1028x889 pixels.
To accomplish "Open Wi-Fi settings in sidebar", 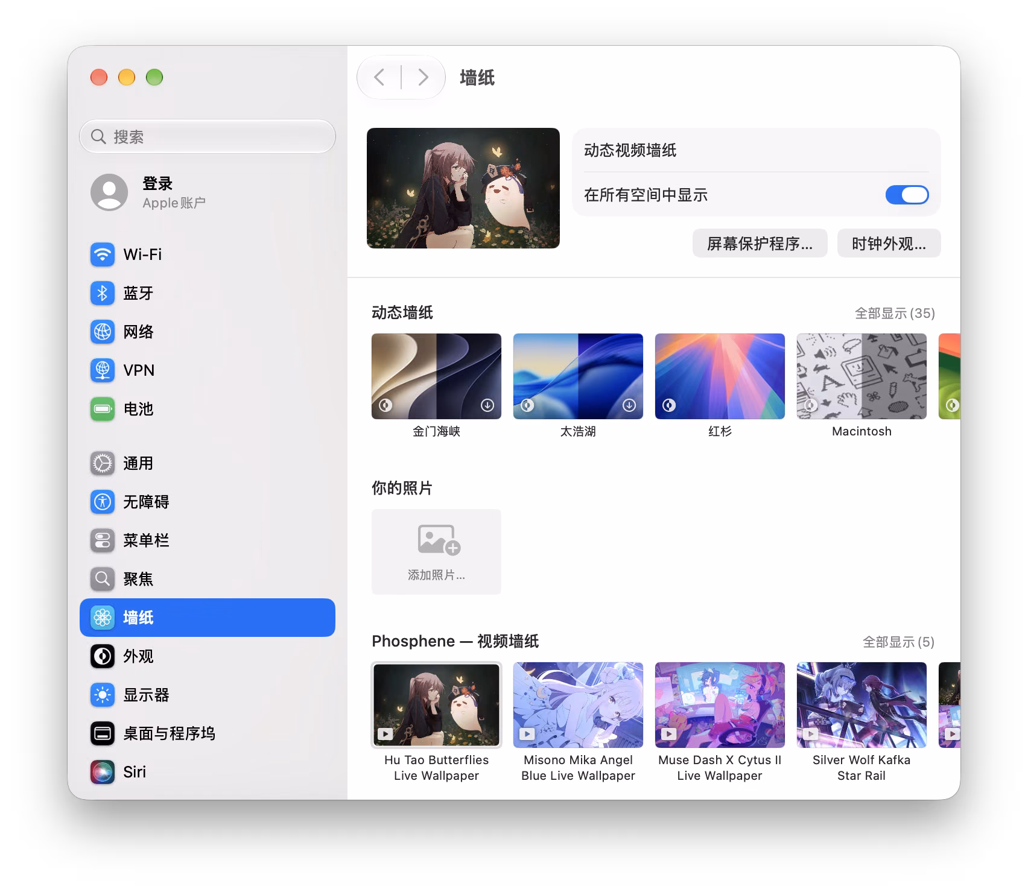I will coord(207,255).
